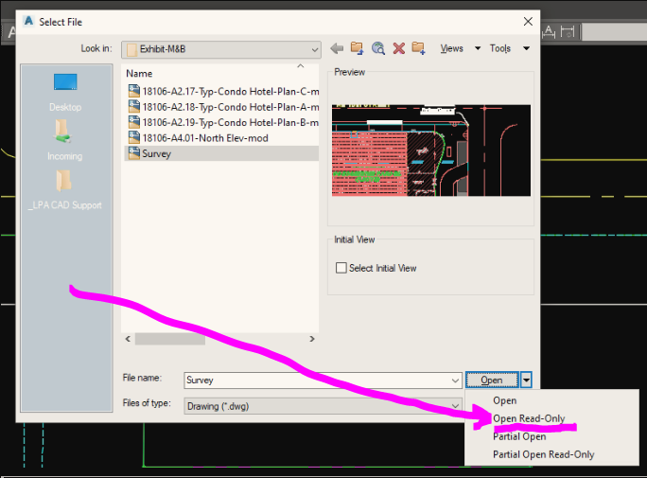Click the Search the Web icon
647x478 pixels.
tap(378, 48)
